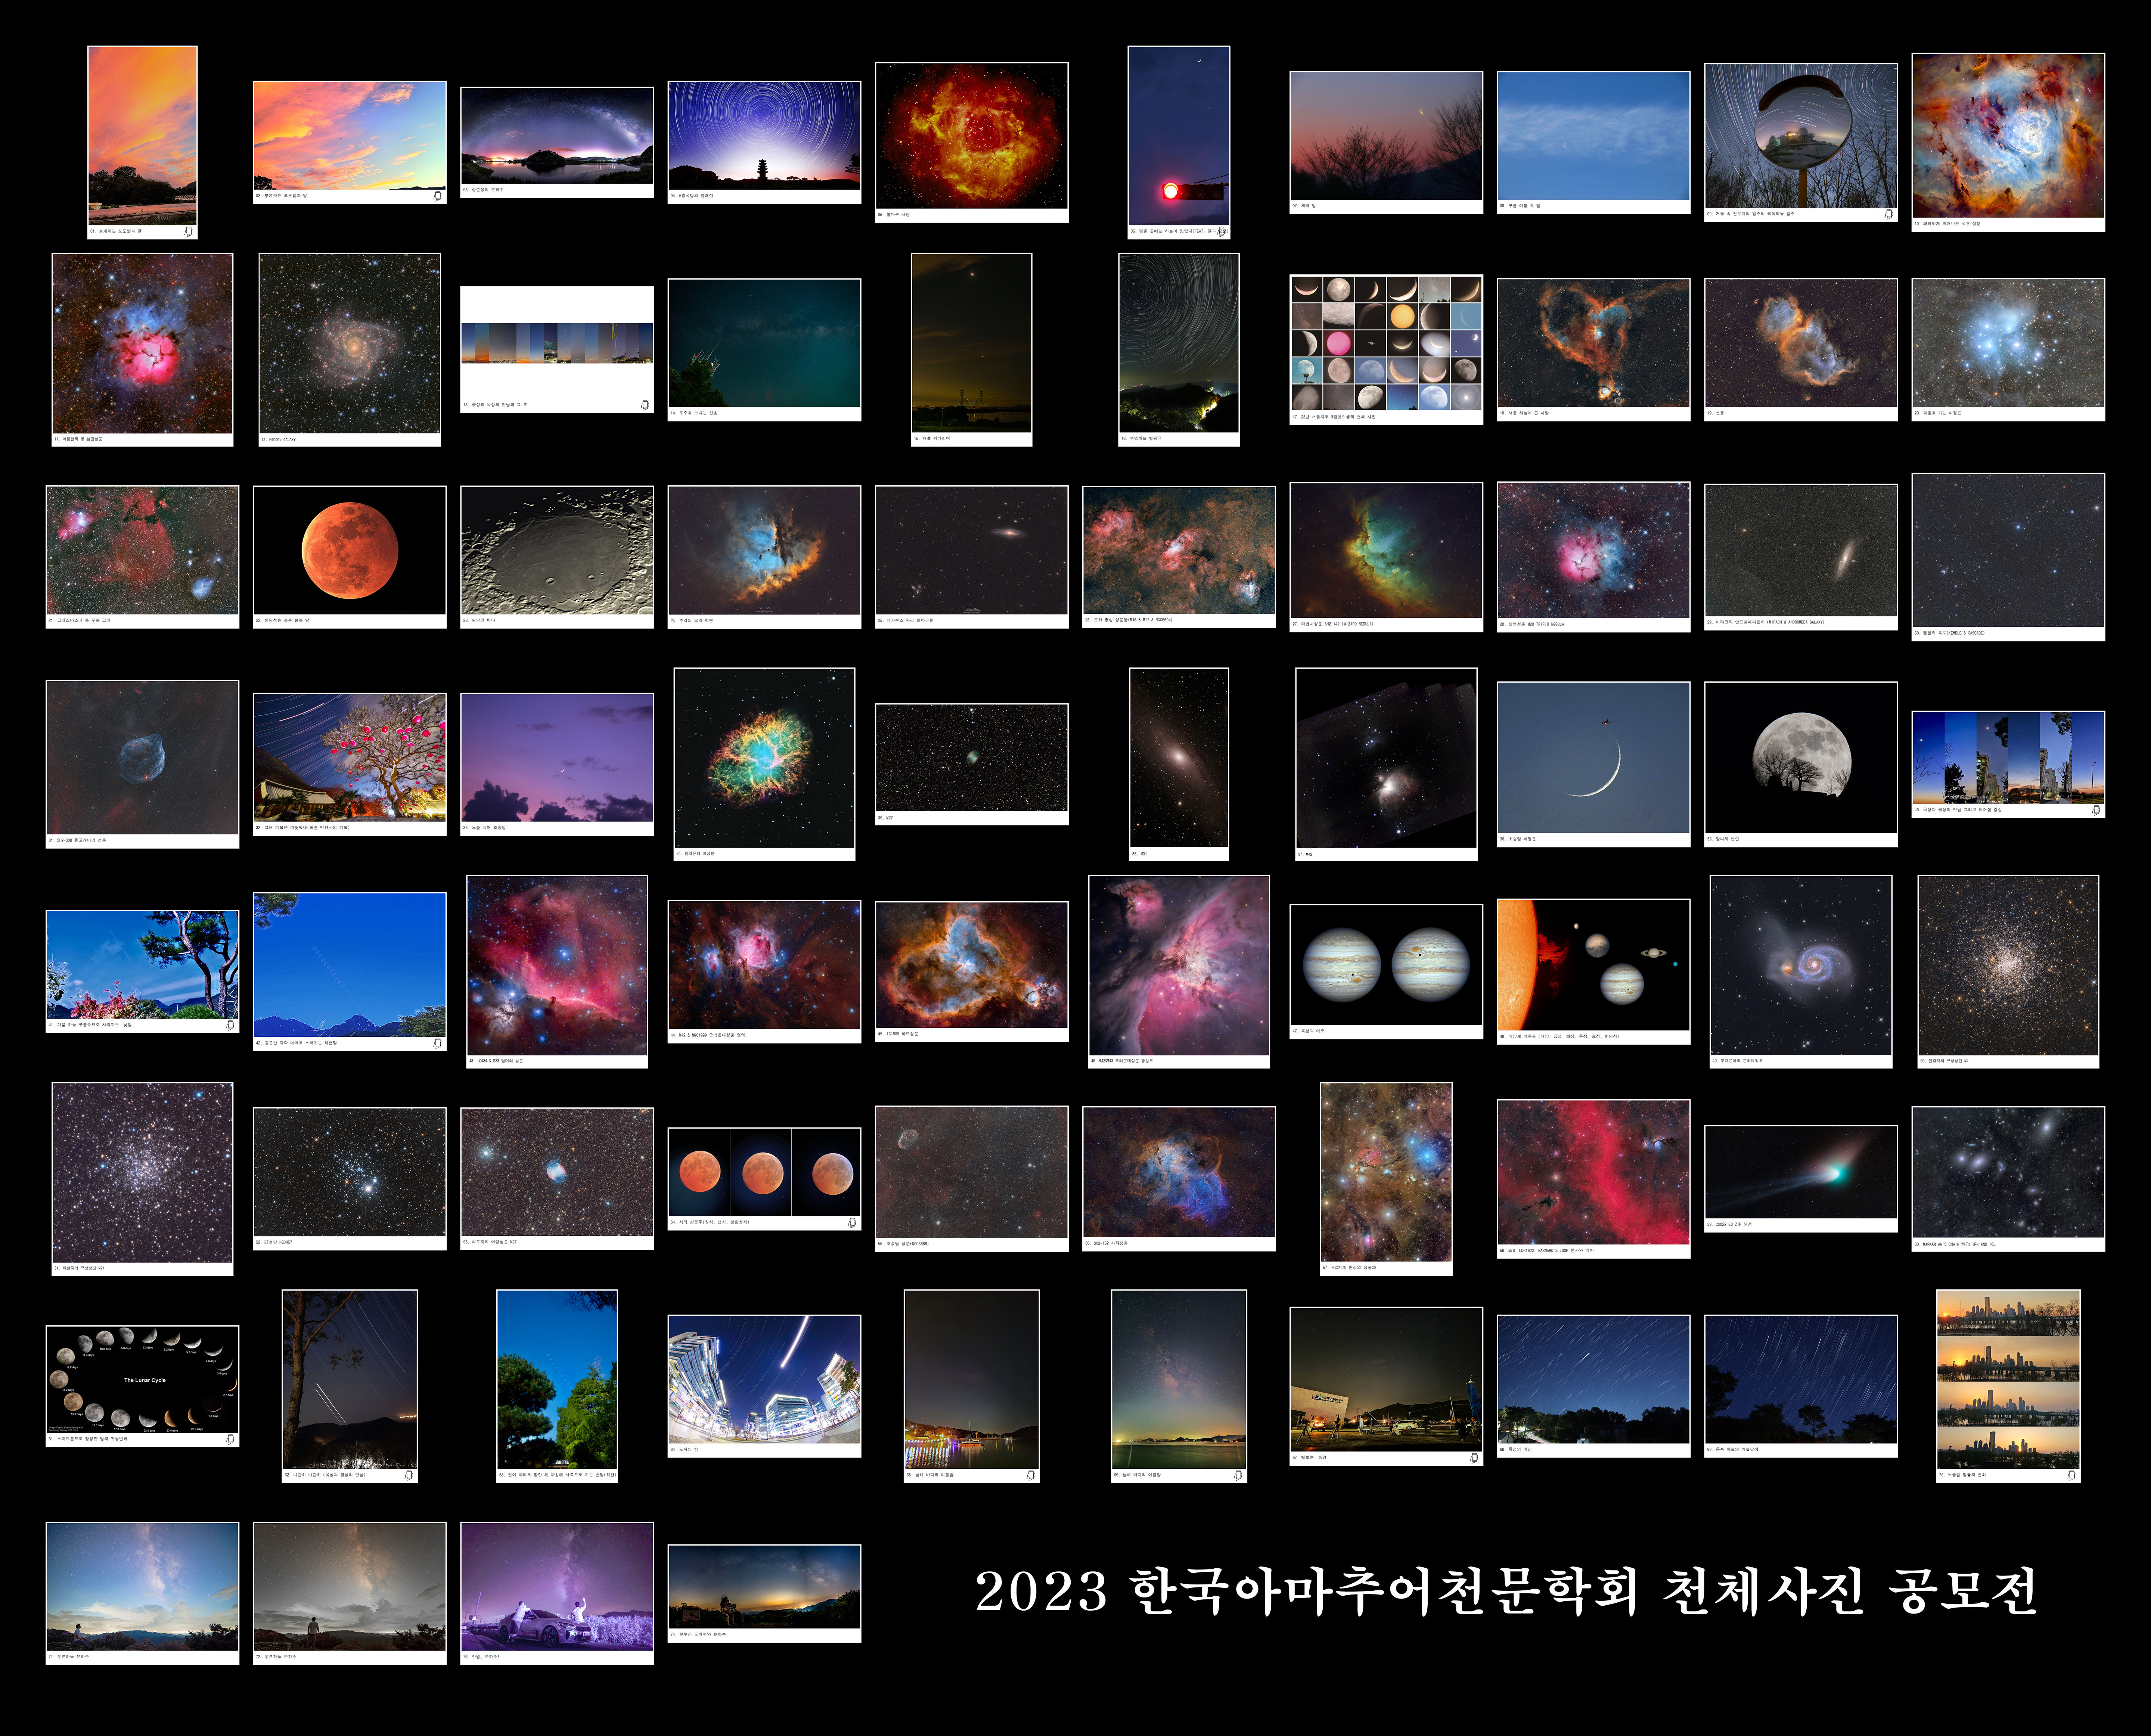Click smartphone icon on photo 13 caption

pyautogui.click(x=644, y=405)
